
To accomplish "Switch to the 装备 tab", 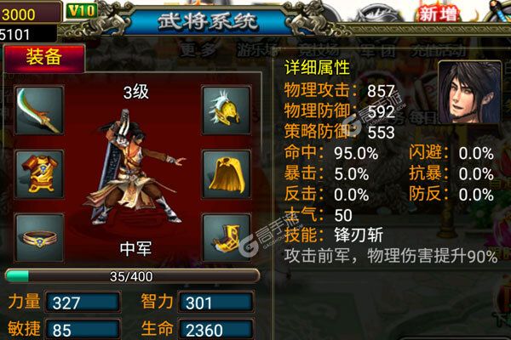I will tap(44, 59).
